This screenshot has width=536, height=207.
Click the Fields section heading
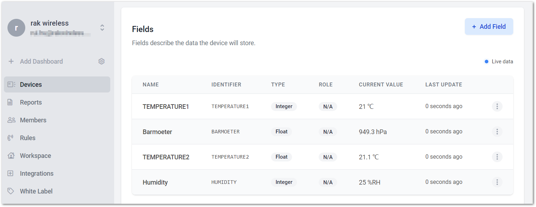coord(143,29)
